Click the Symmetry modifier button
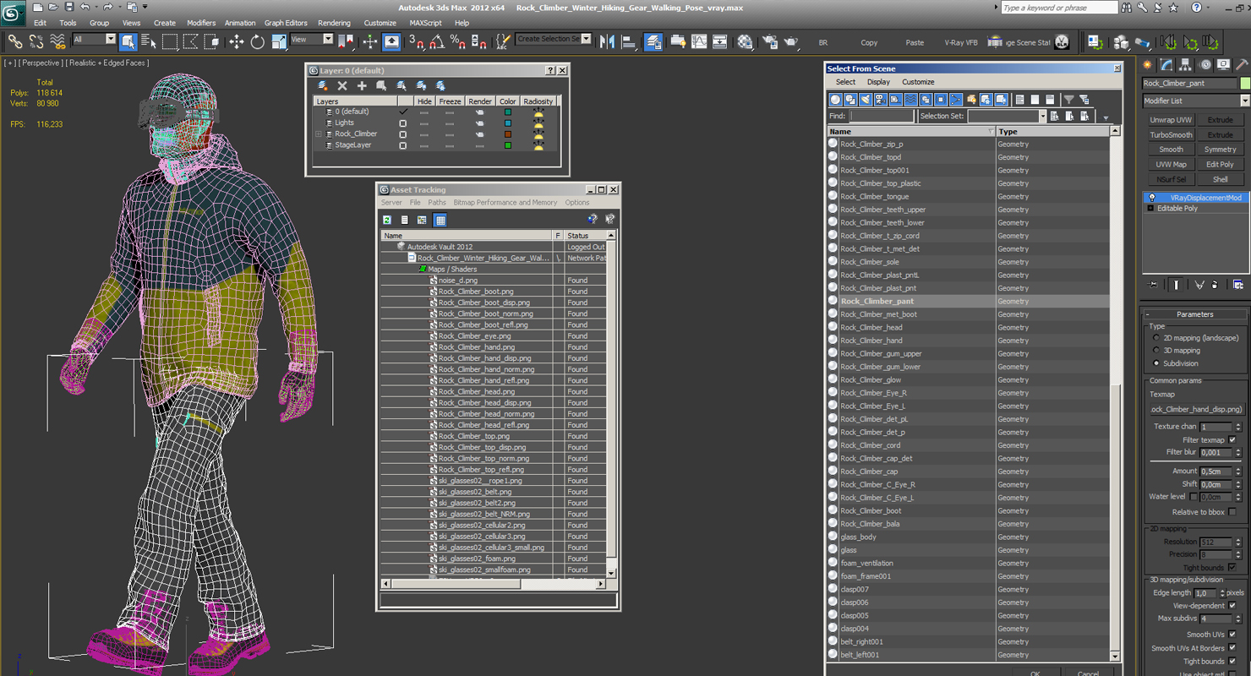Viewport: 1251px width, 676px height. point(1220,150)
